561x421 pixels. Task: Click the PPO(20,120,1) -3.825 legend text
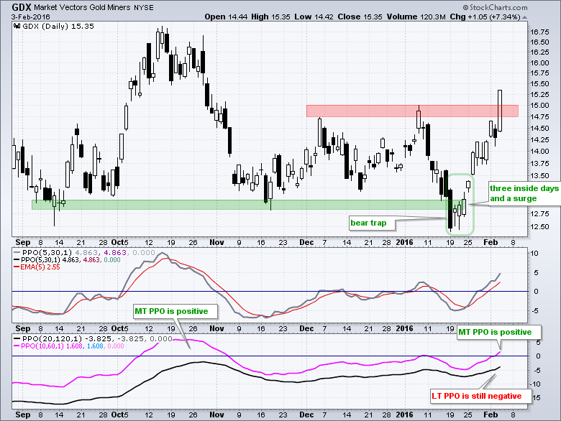[x=97, y=339]
